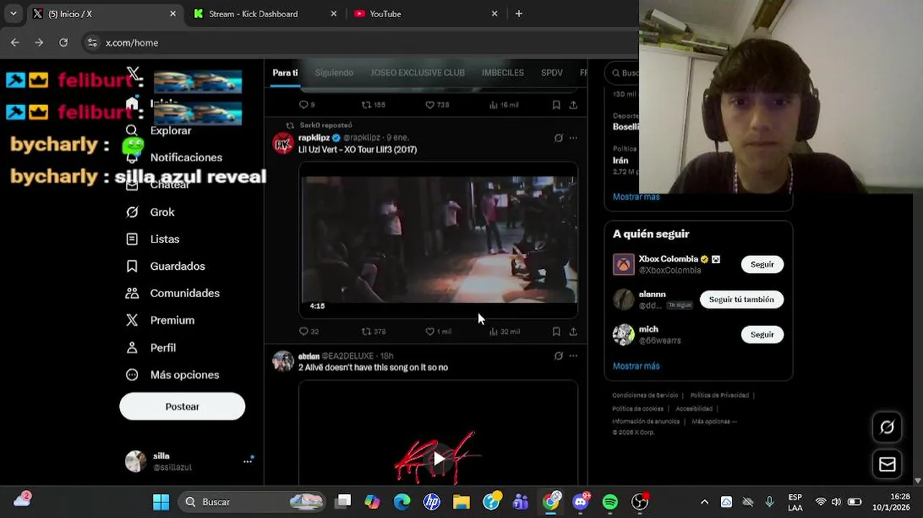Screen dimensions: 923x518
Task: Open Condiciones de Servicio link
Action: [x=645, y=395]
